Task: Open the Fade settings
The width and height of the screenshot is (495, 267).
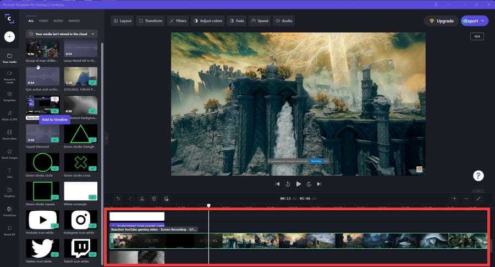Action: click(237, 21)
